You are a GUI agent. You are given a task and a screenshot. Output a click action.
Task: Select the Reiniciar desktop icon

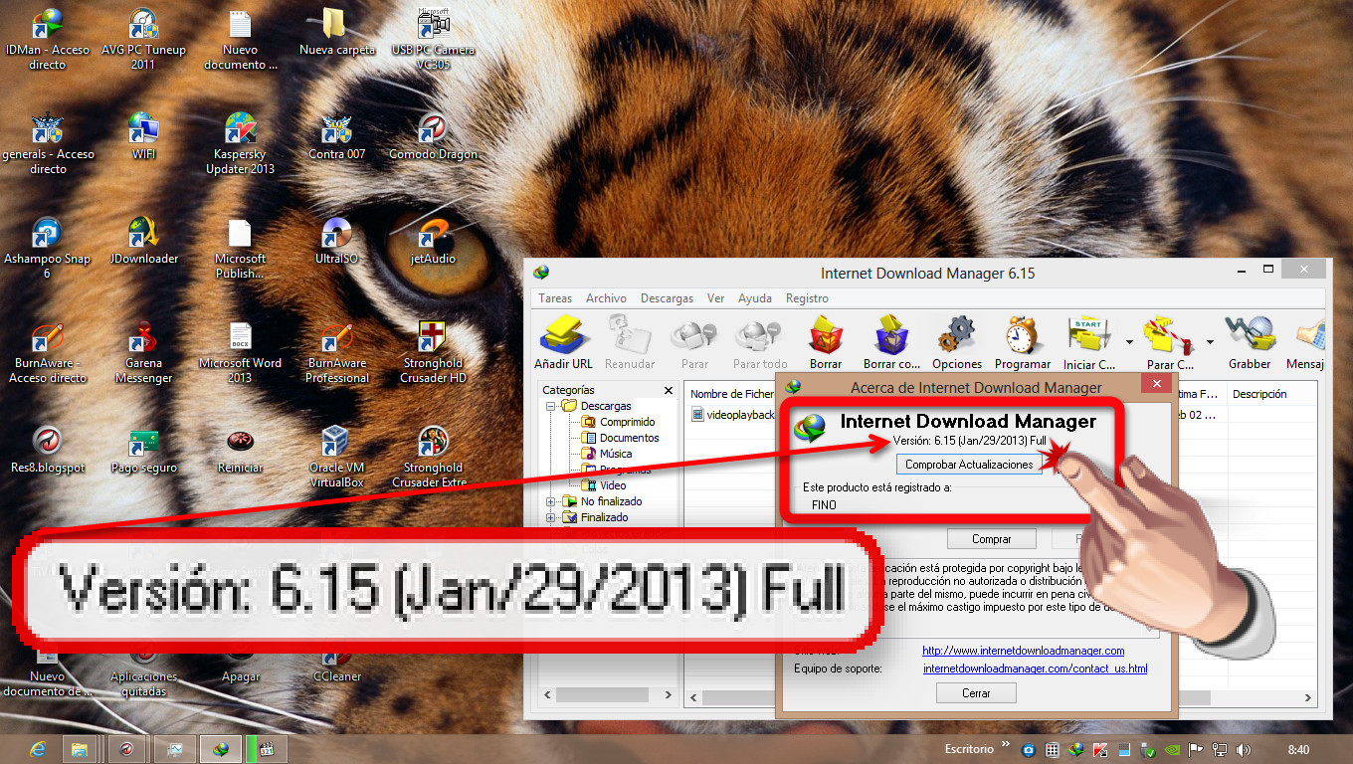point(240,450)
